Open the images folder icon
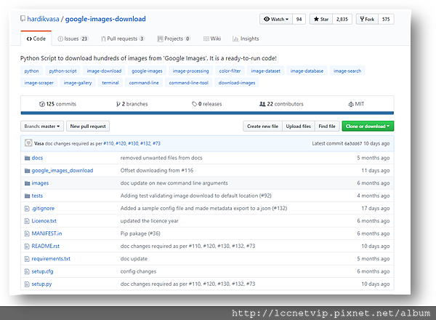This screenshot has width=436, height=320. pos(27,183)
